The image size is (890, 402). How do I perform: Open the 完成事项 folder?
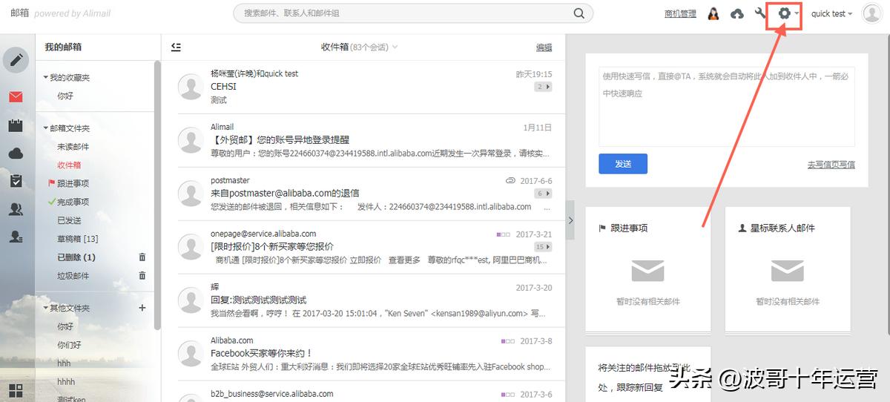click(73, 202)
